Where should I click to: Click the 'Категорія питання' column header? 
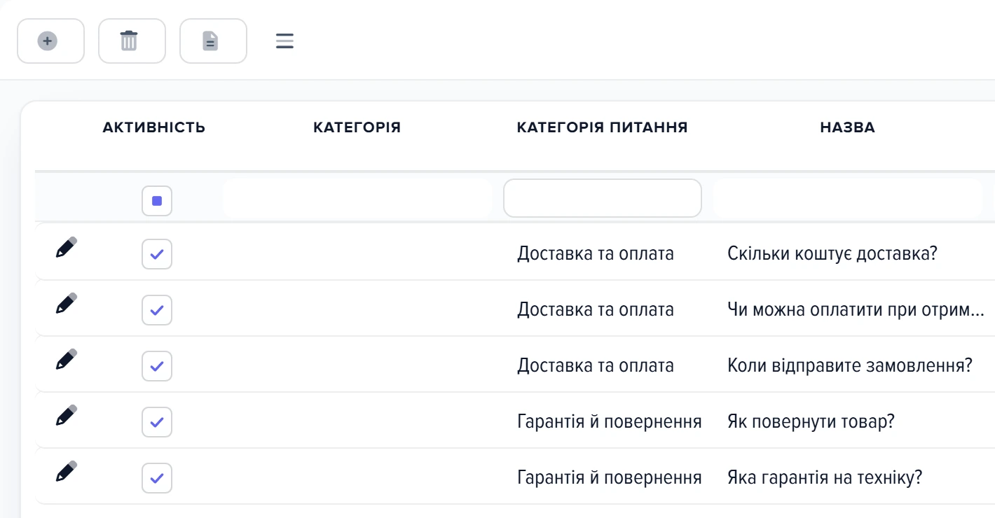[603, 127]
